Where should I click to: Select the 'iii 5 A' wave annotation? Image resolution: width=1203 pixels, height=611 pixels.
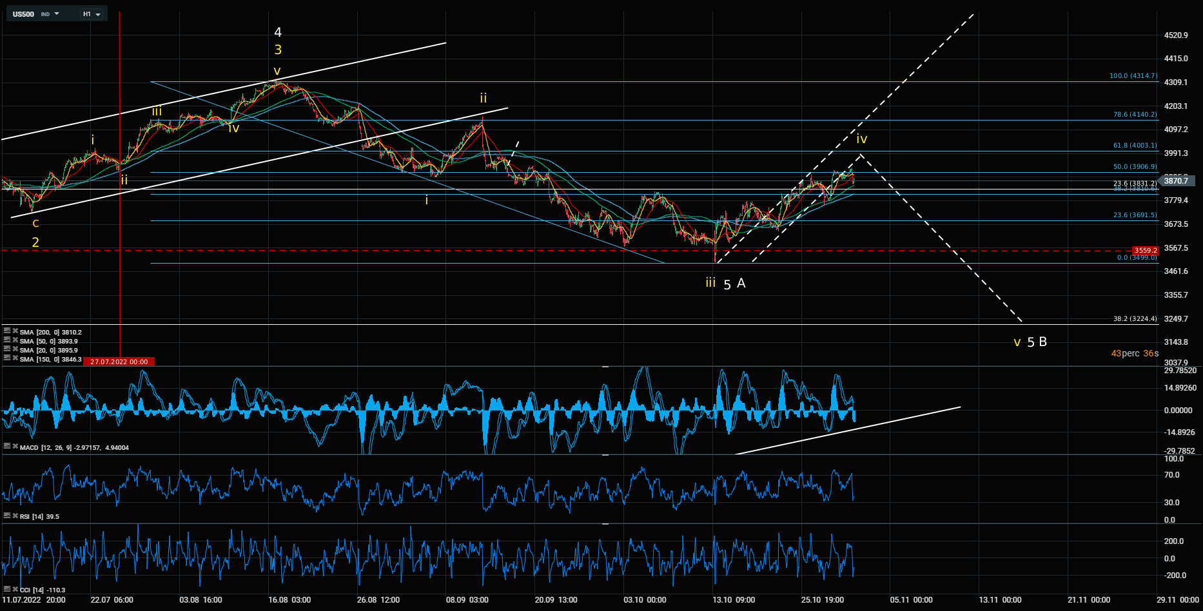725,283
